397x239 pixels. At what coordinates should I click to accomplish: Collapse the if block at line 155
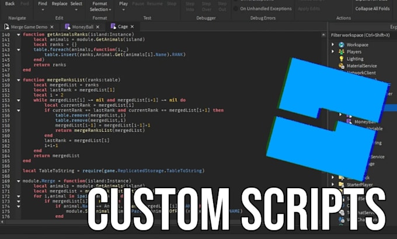tap(19, 110)
